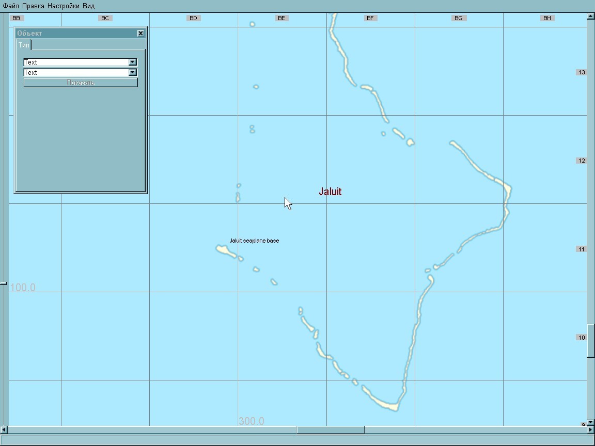
Task: Click the BH column header
Action: pyautogui.click(x=547, y=18)
